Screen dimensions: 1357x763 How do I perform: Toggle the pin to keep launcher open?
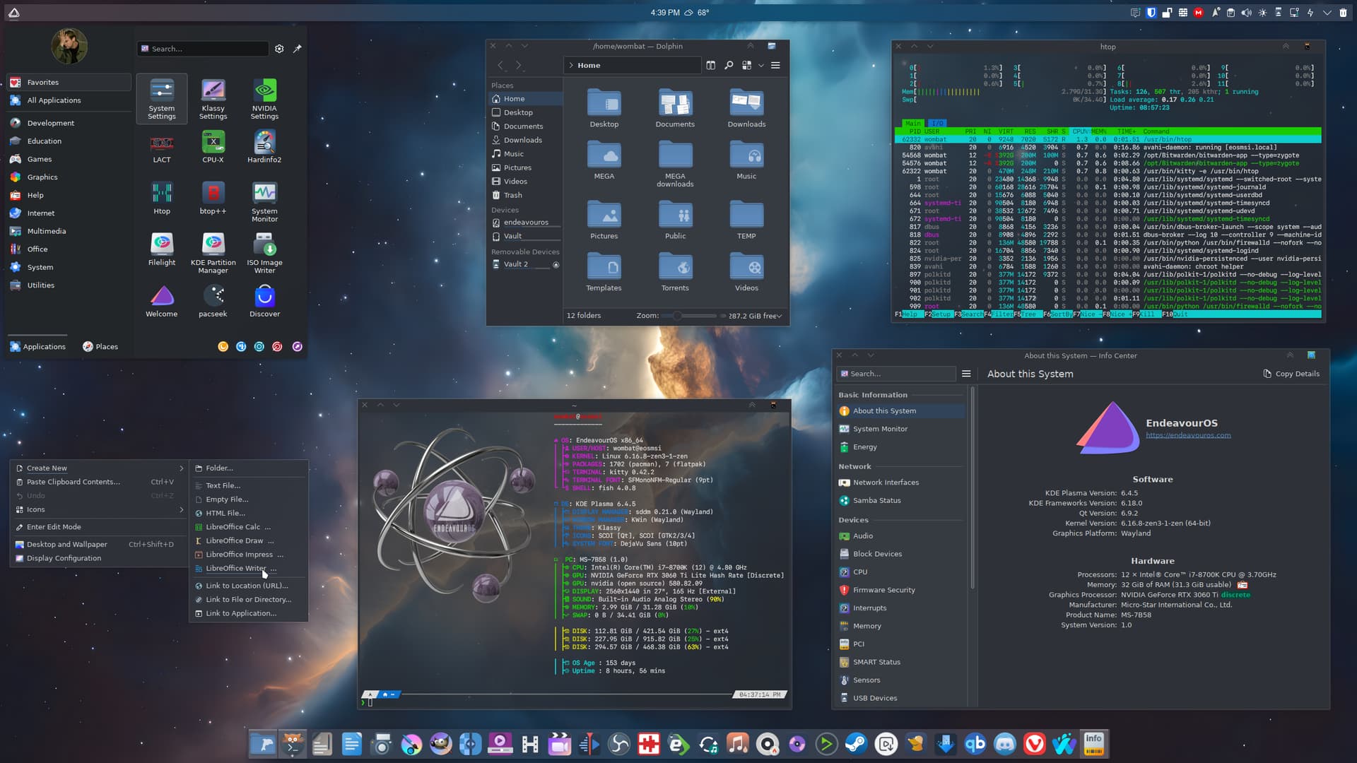297,49
